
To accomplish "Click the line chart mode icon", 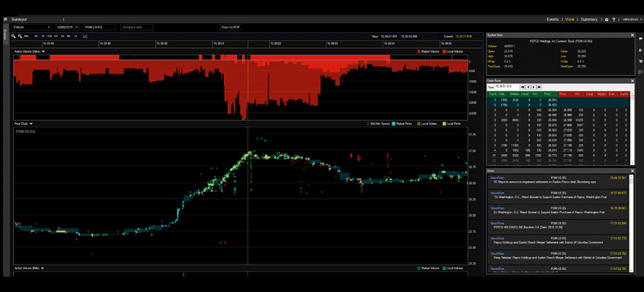I will (x=85, y=35).
